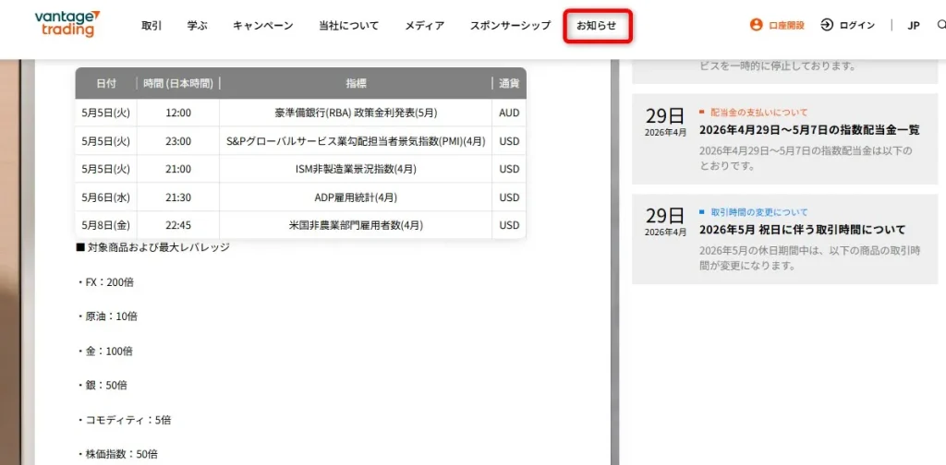Click the 原油：10倍 line
Viewport: 946px width, 465px height.
107,316
